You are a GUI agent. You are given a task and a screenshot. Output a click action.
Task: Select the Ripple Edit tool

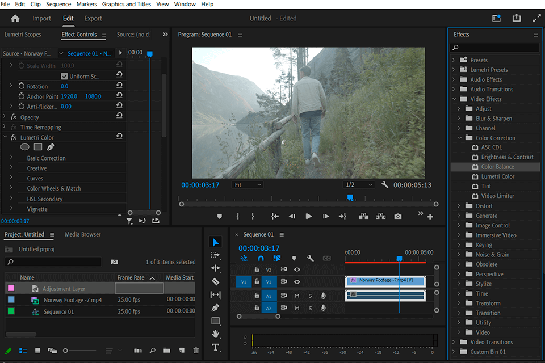click(x=216, y=268)
